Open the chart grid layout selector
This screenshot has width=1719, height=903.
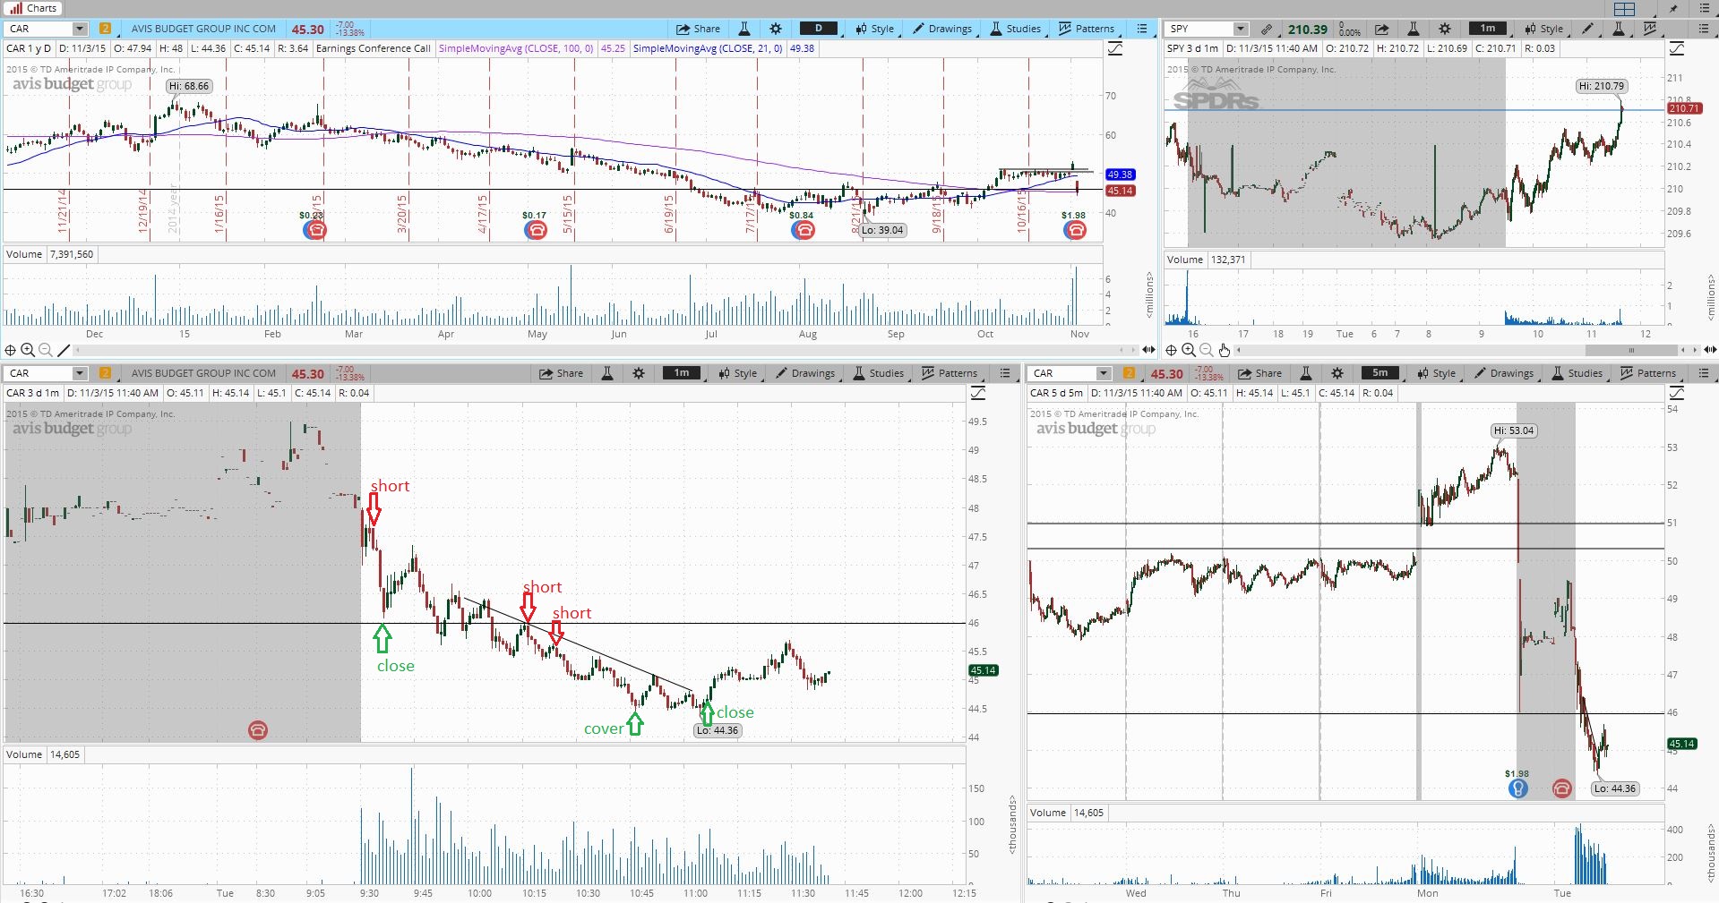tap(1624, 9)
